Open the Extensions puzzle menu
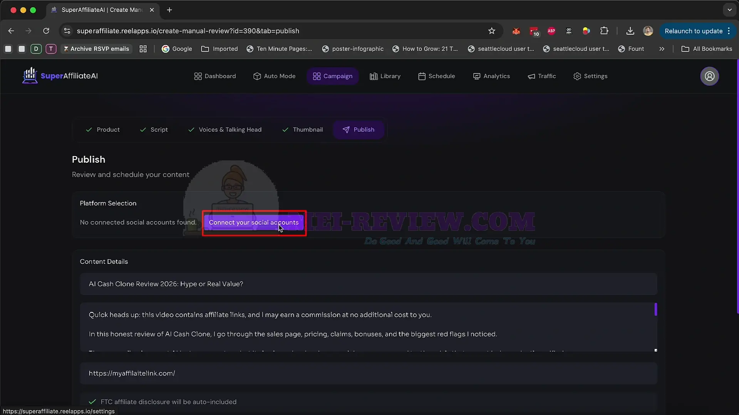 [604, 31]
